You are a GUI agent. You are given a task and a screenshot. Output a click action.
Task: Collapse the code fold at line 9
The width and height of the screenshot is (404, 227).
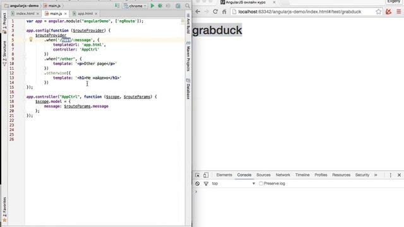point(25,59)
